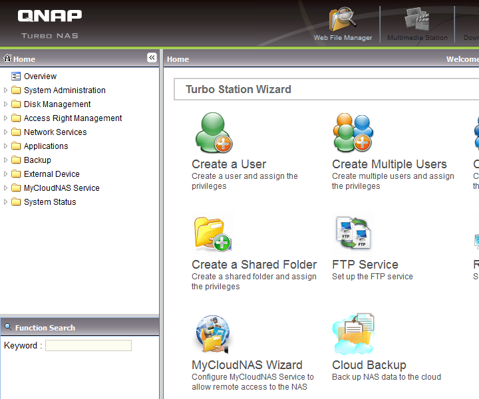
Task: Select Applications in the sidebar tree
Action: (x=46, y=146)
